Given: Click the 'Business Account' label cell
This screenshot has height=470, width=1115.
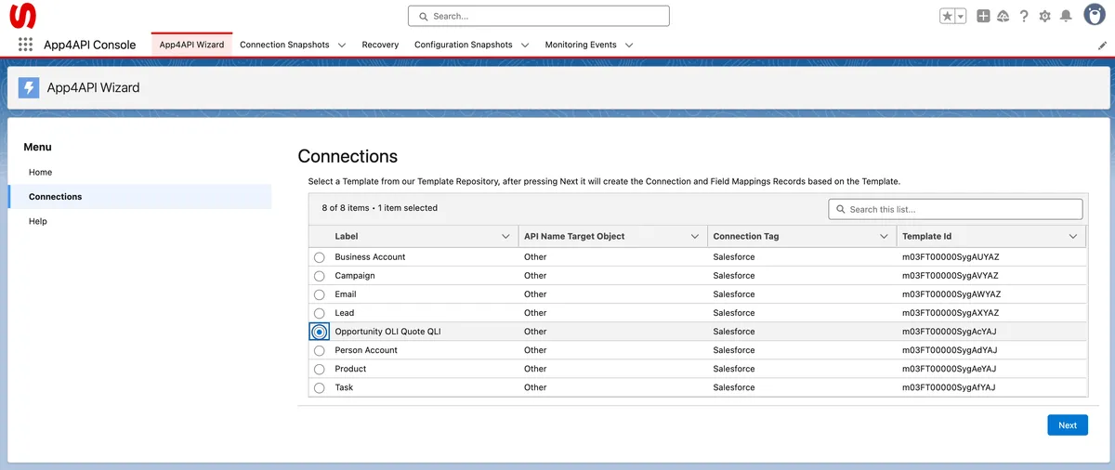Looking at the screenshot, I should click(x=370, y=257).
